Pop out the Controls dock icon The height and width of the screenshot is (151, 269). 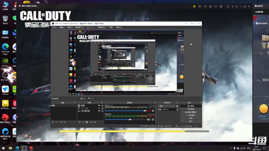(x=200, y=103)
